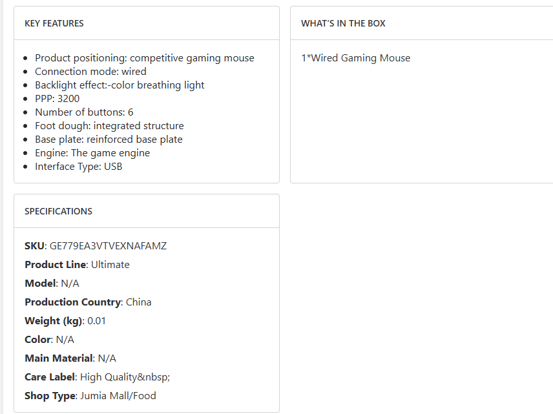Click the 'Engine: The game engine' bullet
Viewport: 553px width, 414px height.
pos(92,153)
